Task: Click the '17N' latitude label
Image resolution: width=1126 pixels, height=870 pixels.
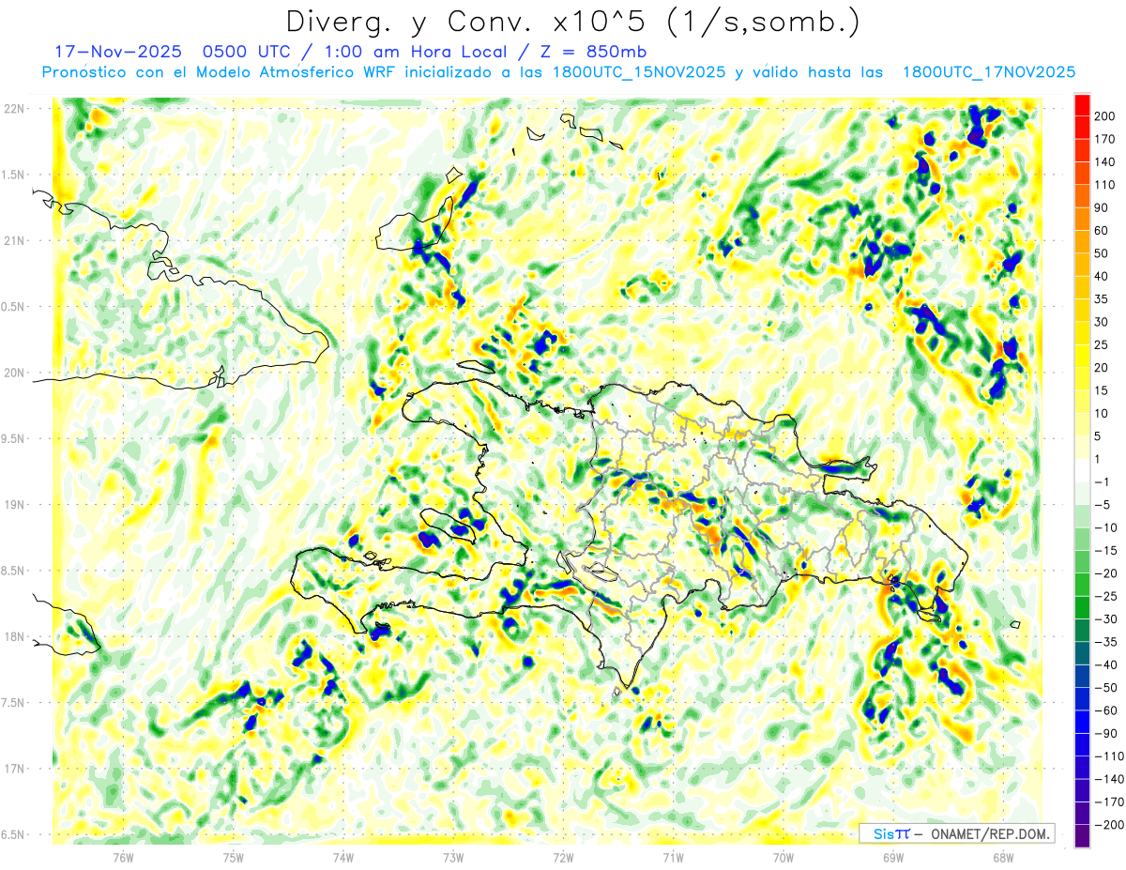Action: [x=14, y=769]
